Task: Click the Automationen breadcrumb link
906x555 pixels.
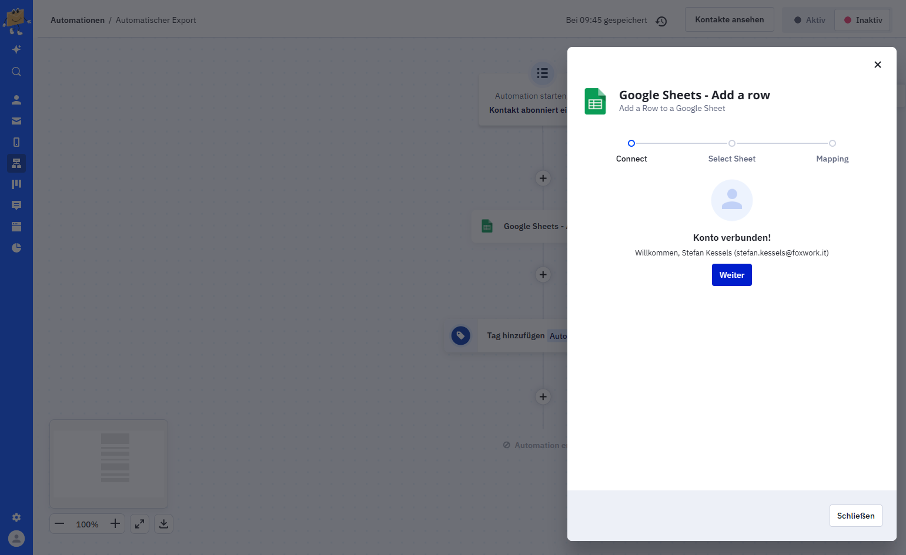Action: (78, 20)
